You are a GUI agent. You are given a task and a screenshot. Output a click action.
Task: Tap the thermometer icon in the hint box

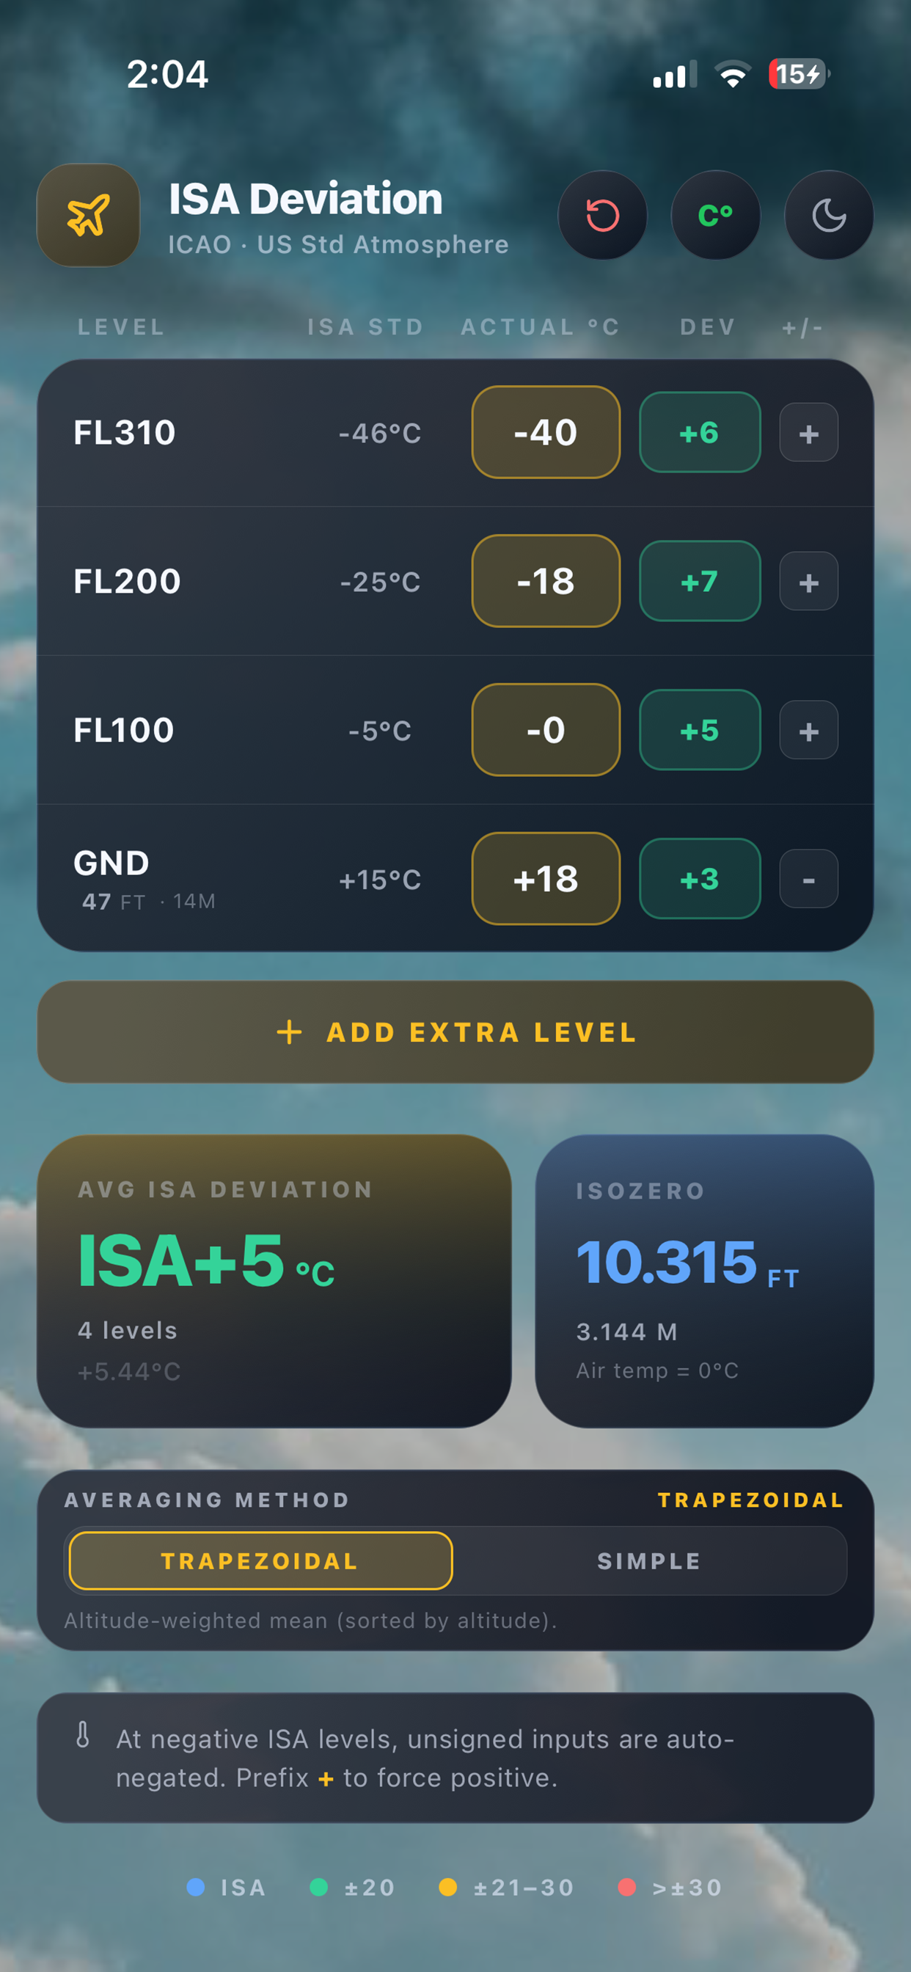pos(83,1736)
